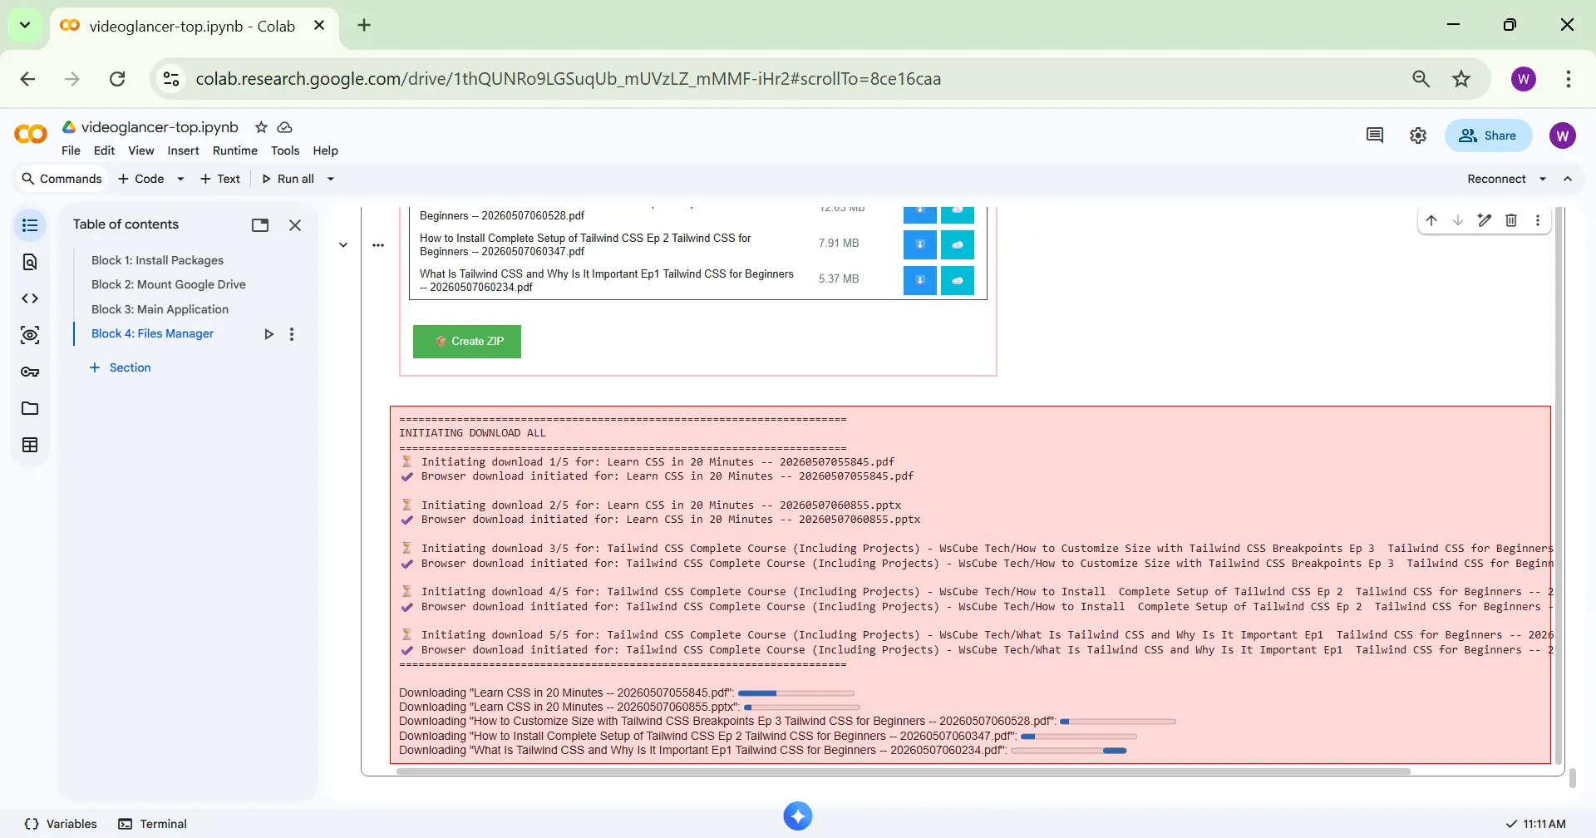
Task: Click the AI edit magic pencil icon
Action: (1485, 220)
